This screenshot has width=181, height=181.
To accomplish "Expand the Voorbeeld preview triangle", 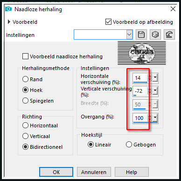I will [9, 22].
